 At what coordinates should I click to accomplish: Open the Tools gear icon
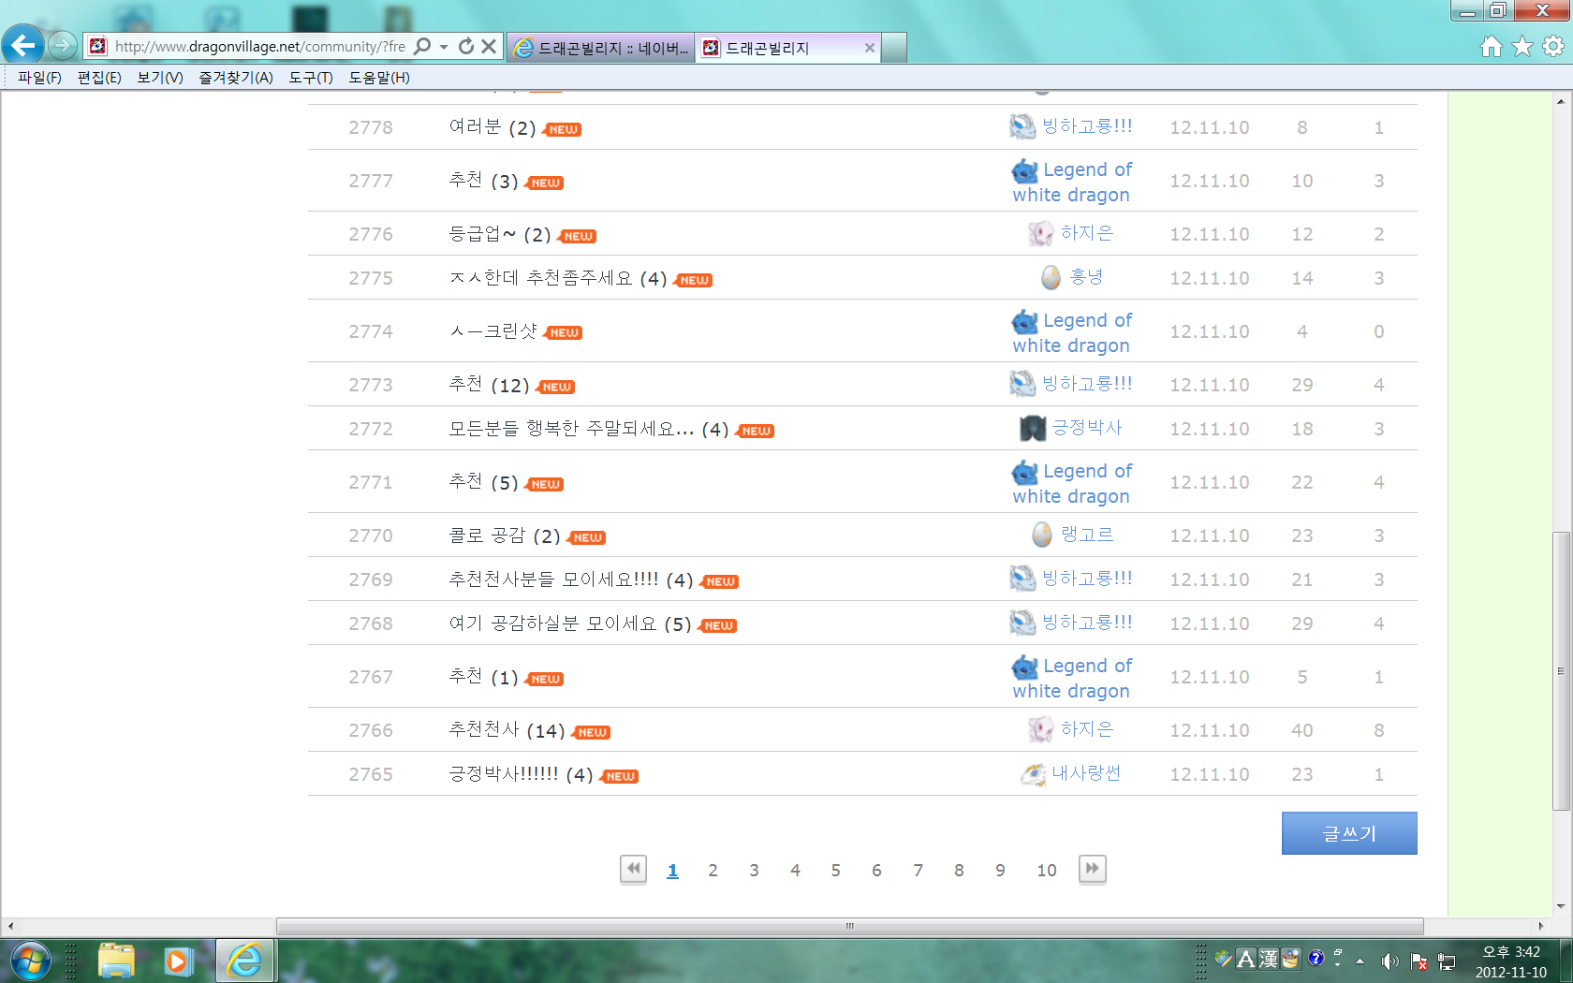click(1553, 46)
